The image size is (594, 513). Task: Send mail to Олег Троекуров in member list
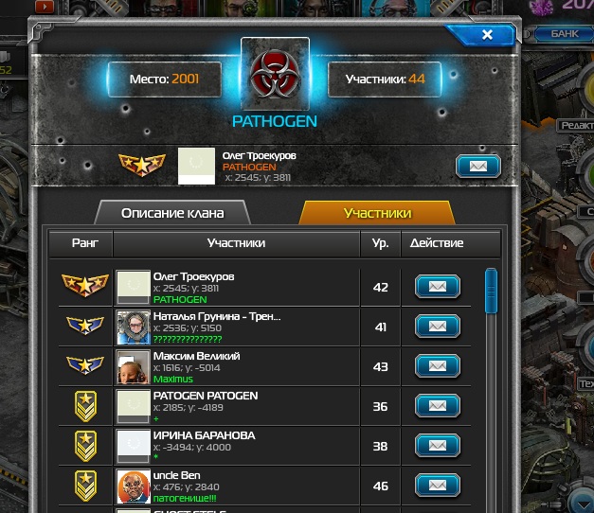click(438, 287)
